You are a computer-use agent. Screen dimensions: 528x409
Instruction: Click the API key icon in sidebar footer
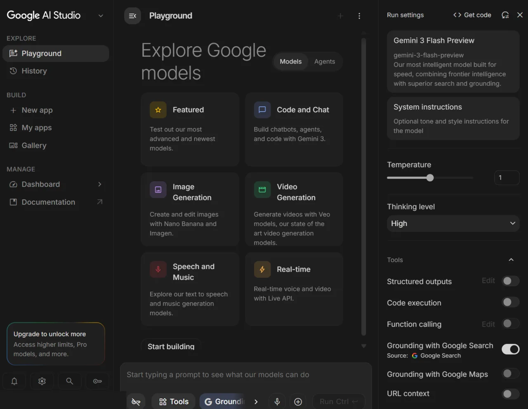97,381
